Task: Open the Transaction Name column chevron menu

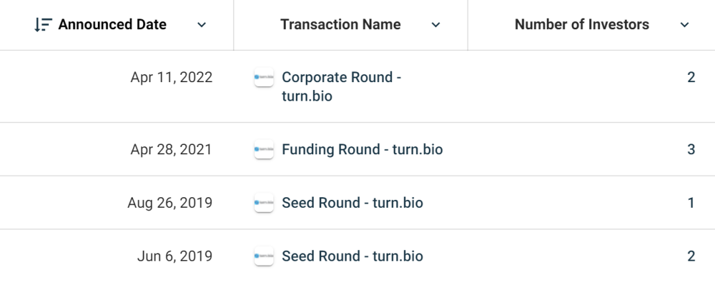Action: coord(436,24)
